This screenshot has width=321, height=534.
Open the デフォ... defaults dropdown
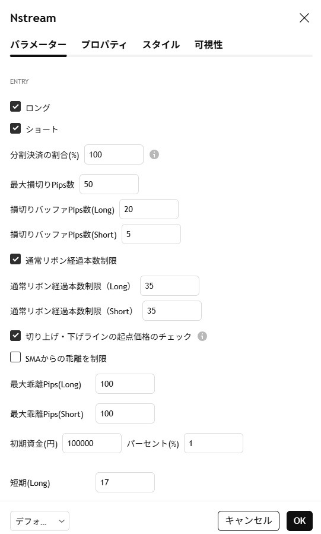click(x=40, y=521)
